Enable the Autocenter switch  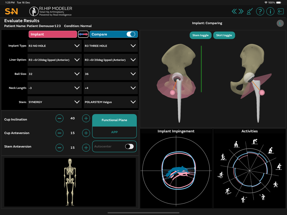(x=129, y=146)
